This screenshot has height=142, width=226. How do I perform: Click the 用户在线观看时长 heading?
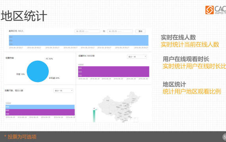click(x=186, y=59)
